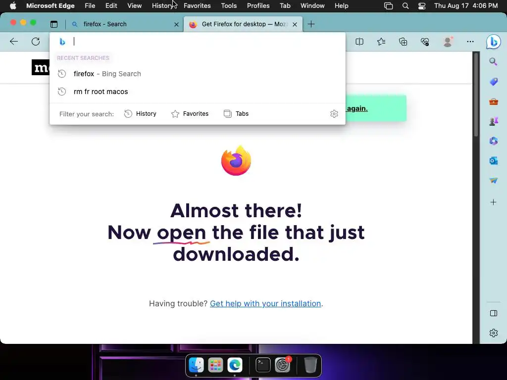This screenshot has height=380, width=507.
Task: Open the File menu
Action: [x=90, y=6]
